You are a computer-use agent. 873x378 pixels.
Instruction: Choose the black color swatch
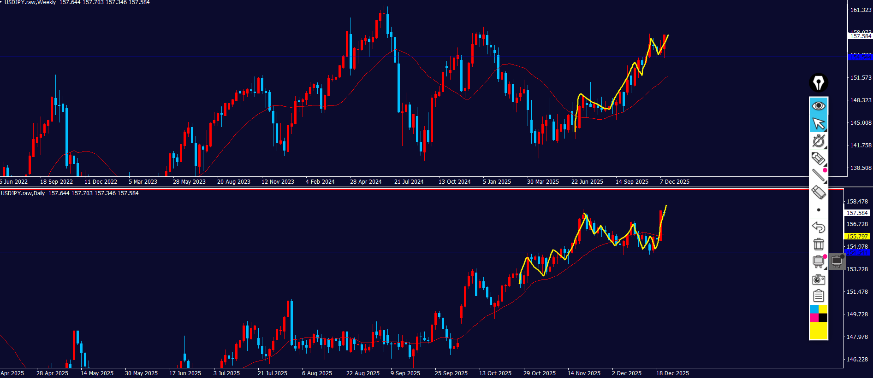(823, 318)
